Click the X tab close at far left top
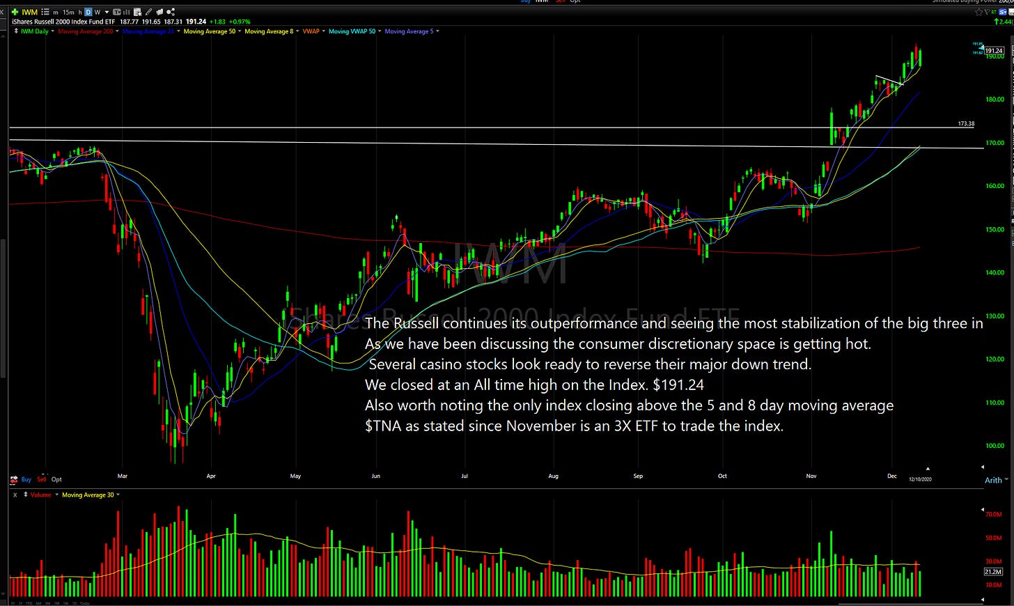1014x606 pixels. [x=2, y=13]
